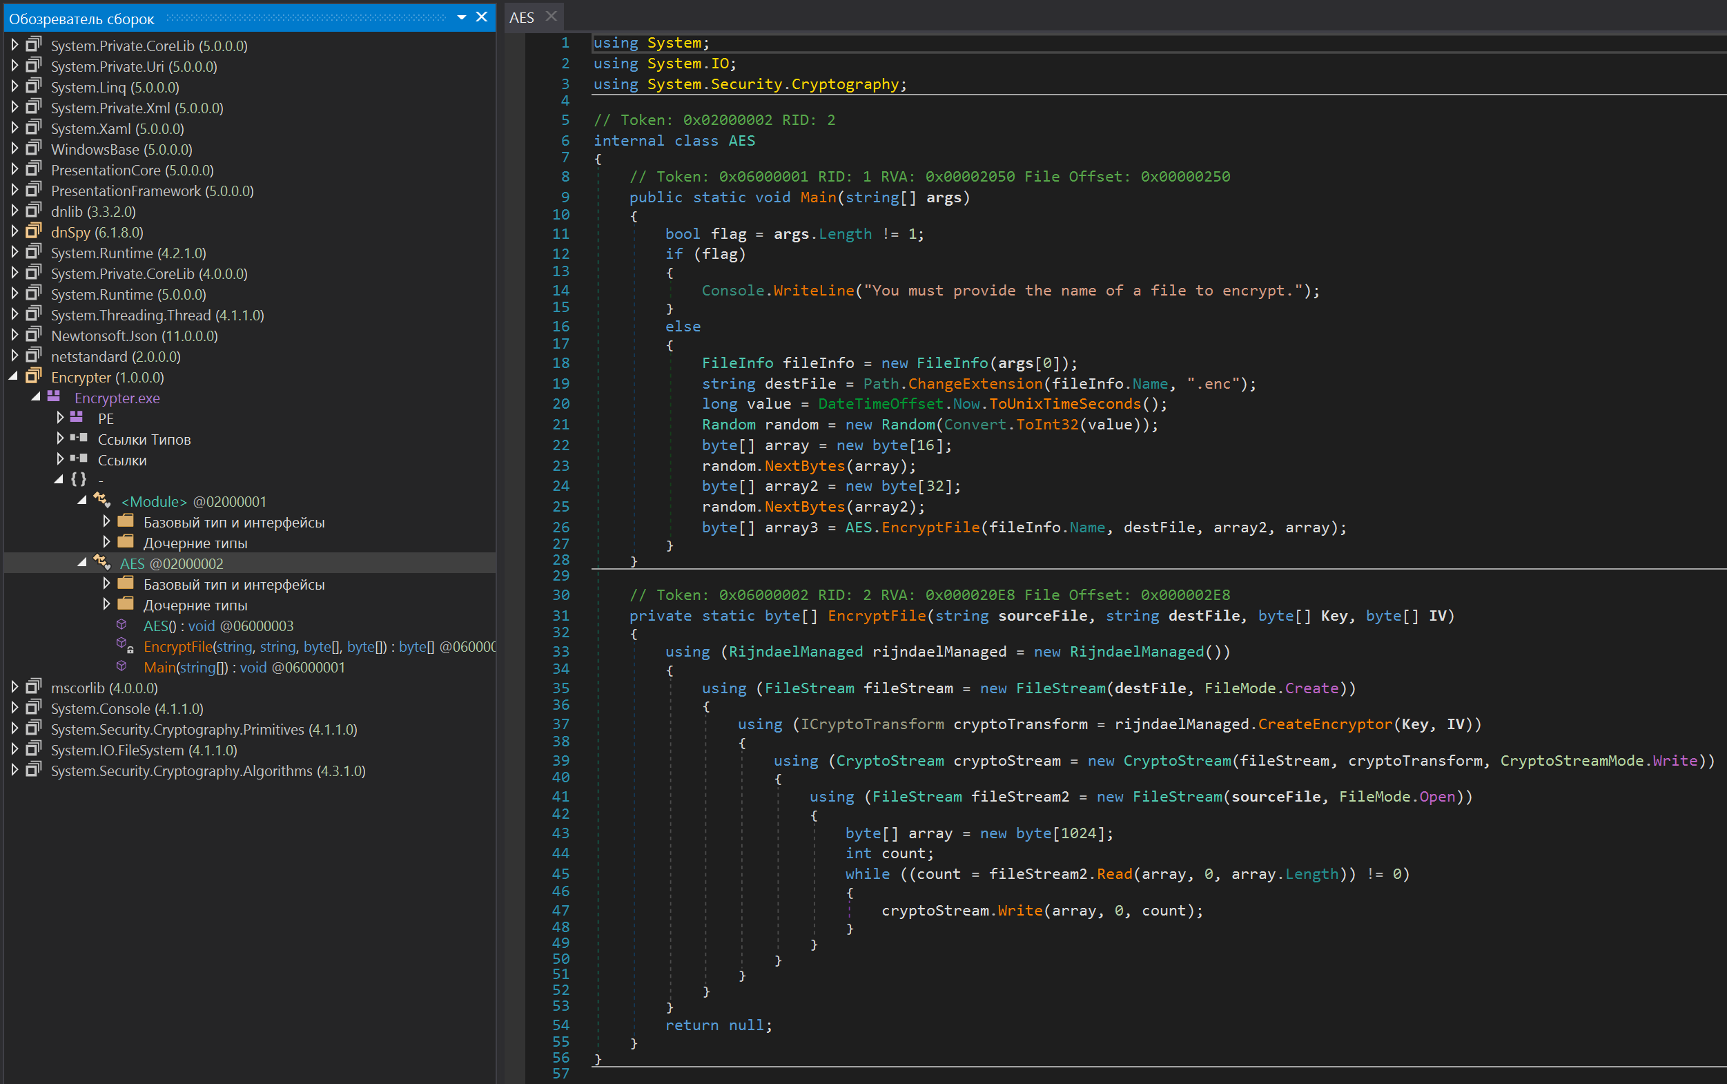Viewport: 1727px width, 1084px height.
Task: Open Main(string[]) : void in tree
Action: [244, 667]
